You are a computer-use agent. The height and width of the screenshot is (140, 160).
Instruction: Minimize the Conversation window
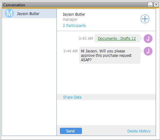150,4
